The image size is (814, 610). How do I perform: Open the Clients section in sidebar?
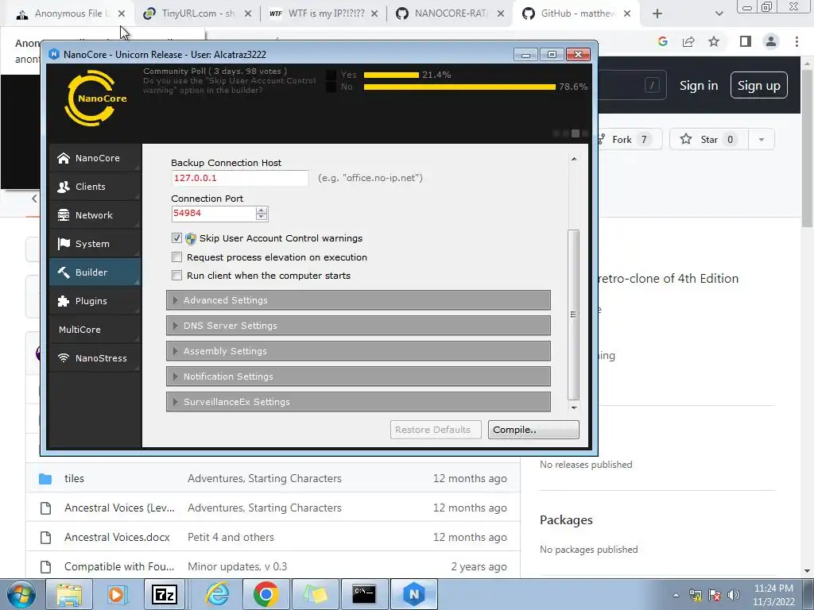point(95,187)
